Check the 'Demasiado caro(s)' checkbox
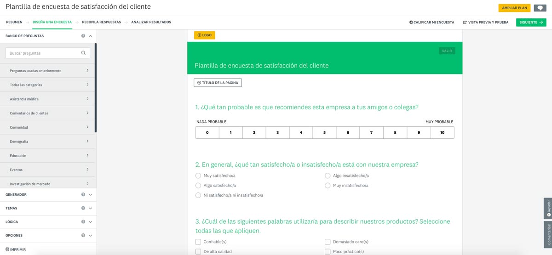 (328, 242)
